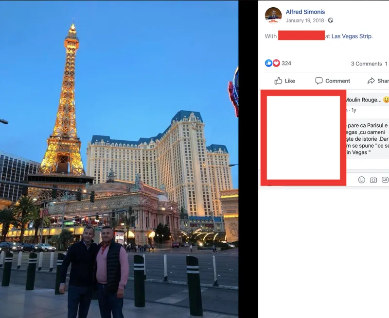
Task: Like the post with thumbs-up button
Action: click(284, 81)
